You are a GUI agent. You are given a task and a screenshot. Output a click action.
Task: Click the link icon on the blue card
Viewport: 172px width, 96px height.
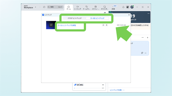[142, 53]
